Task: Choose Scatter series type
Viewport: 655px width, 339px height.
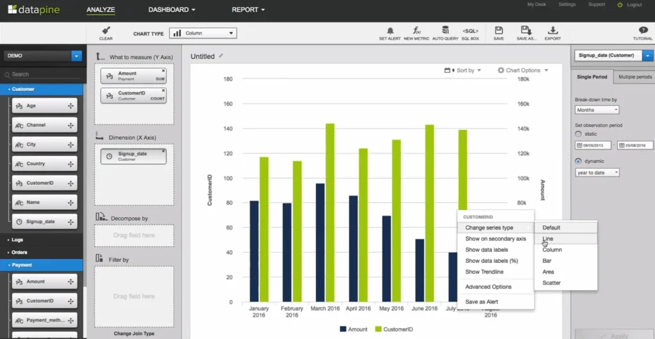Action: click(x=566, y=283)
